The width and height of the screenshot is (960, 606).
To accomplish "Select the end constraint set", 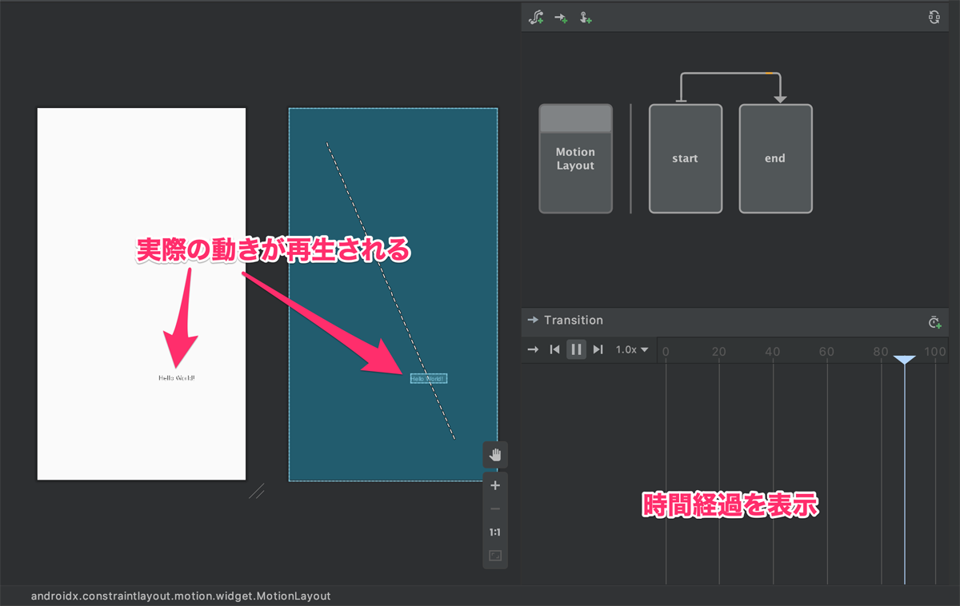I will pos(775,158).
